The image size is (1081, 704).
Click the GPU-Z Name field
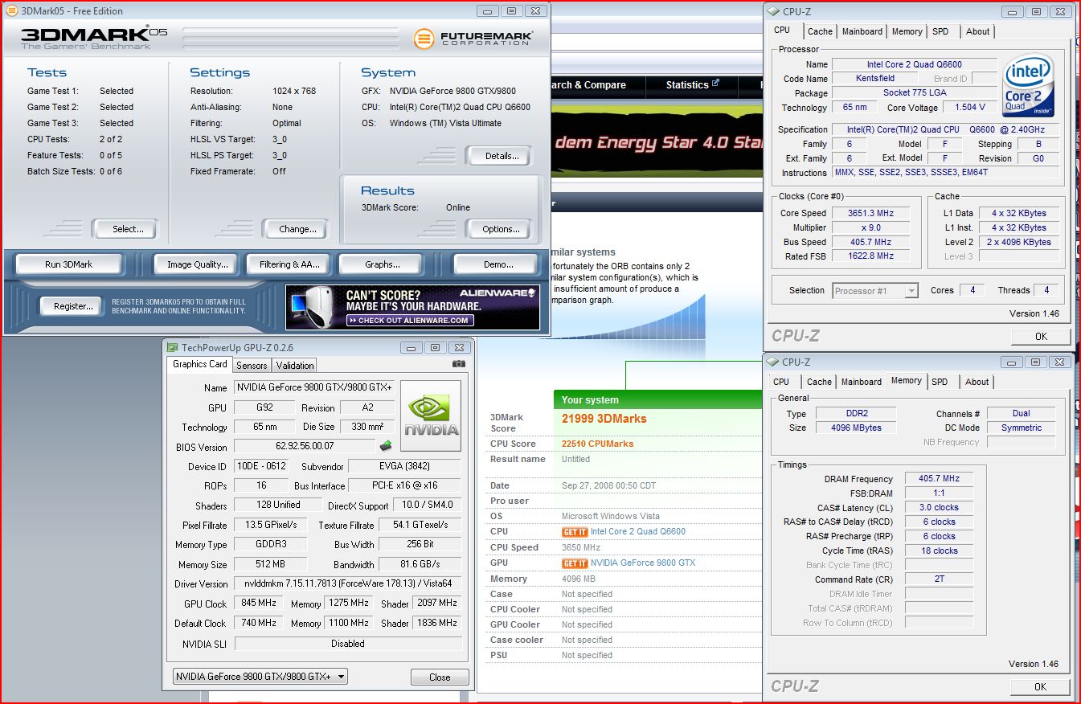tap(314, 387)
